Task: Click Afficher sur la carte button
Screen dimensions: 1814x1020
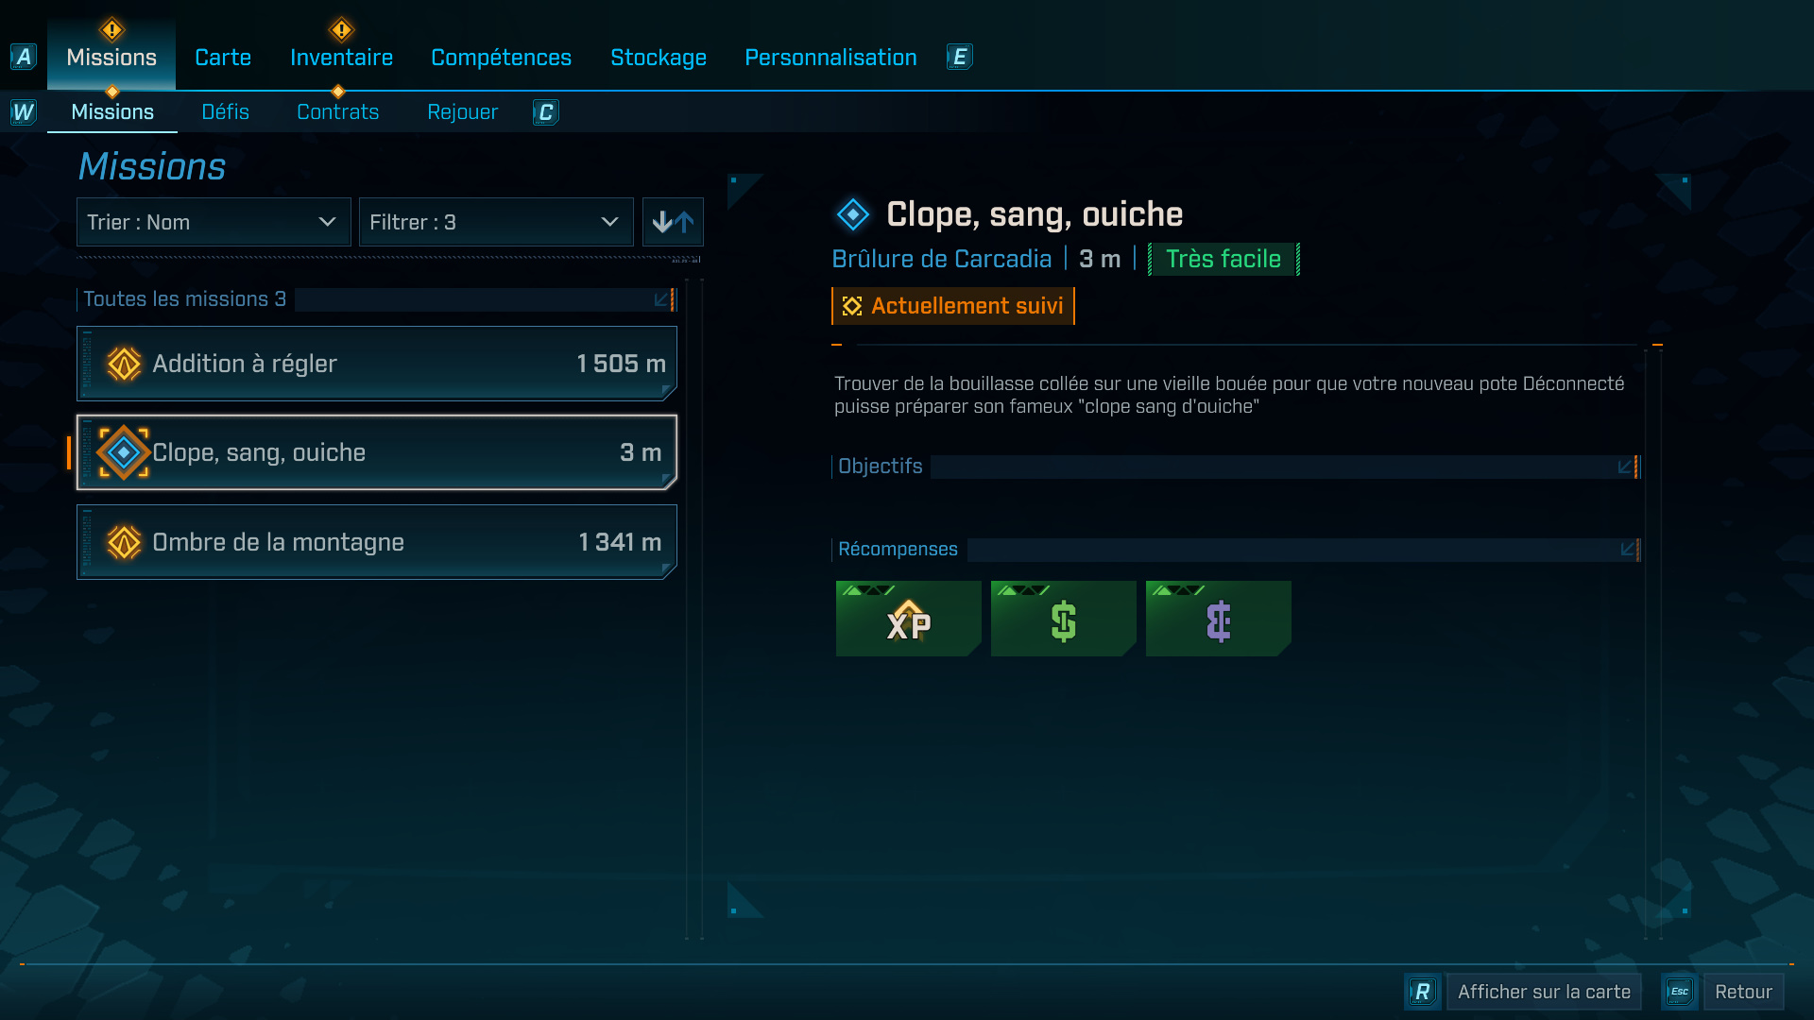Action: [1544, 992]
